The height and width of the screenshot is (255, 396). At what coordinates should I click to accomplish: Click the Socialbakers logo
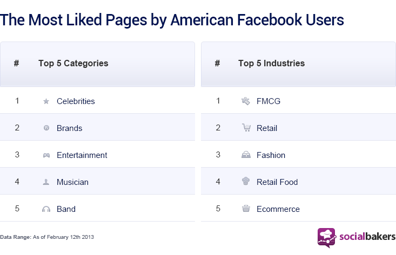(357, 238)
